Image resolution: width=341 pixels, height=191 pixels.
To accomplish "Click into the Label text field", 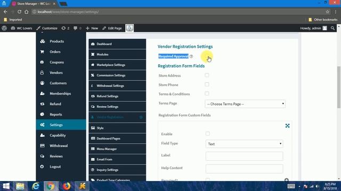I will [x=244, y=156].
